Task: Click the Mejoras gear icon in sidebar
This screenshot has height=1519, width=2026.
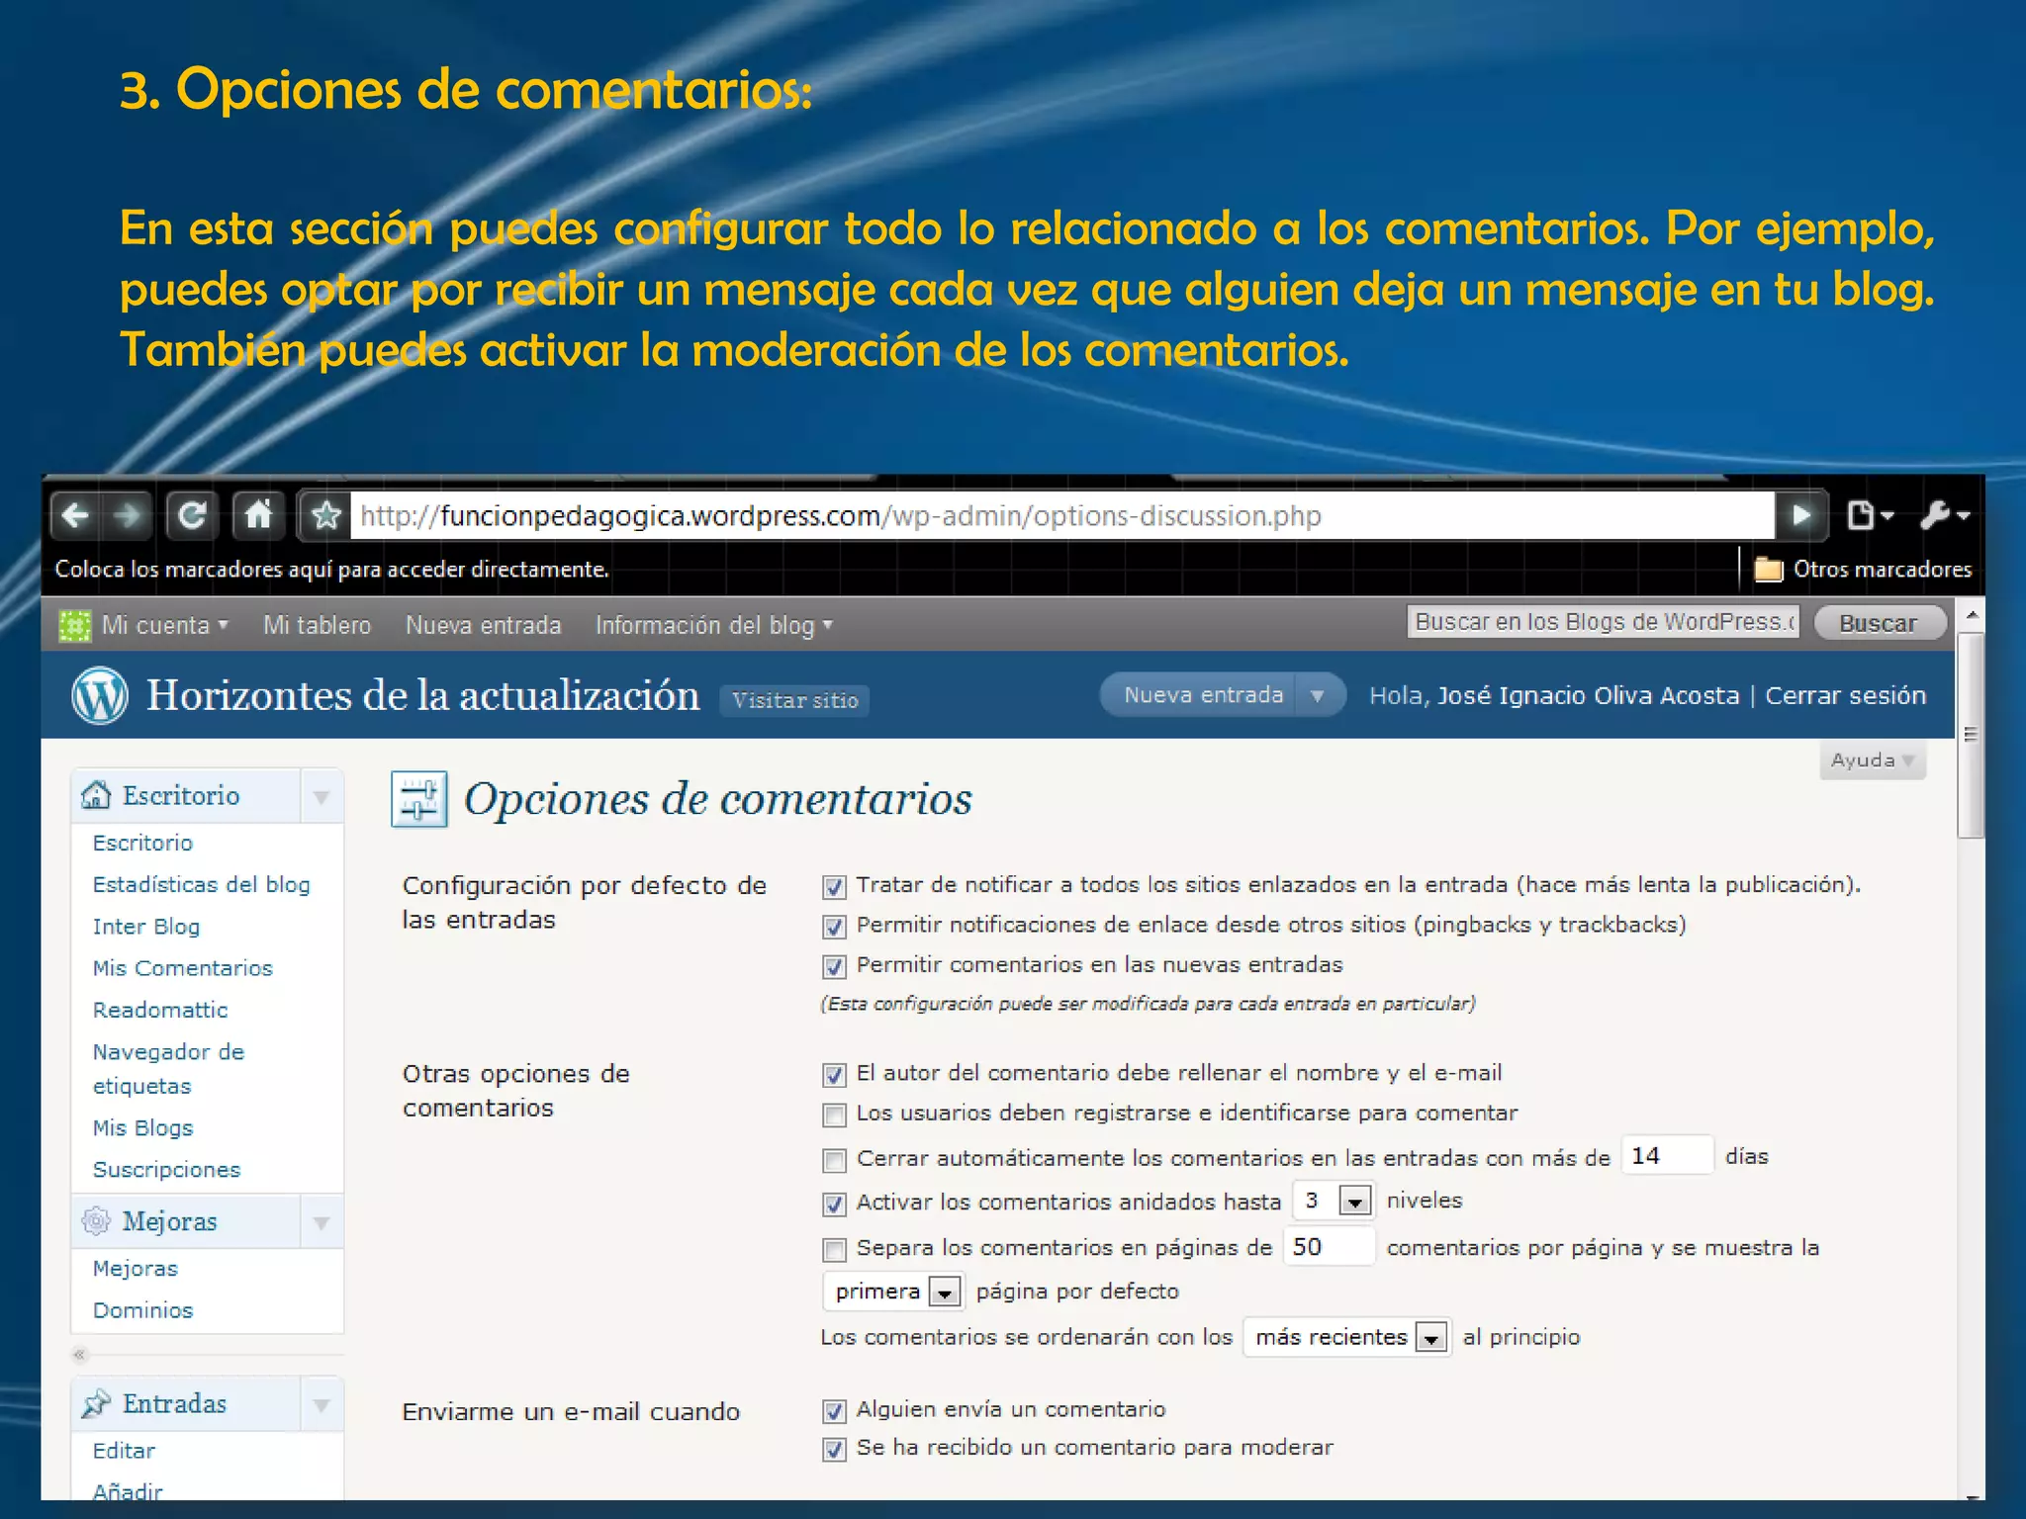Action: pyautogui.click(x=96, y=1221)
